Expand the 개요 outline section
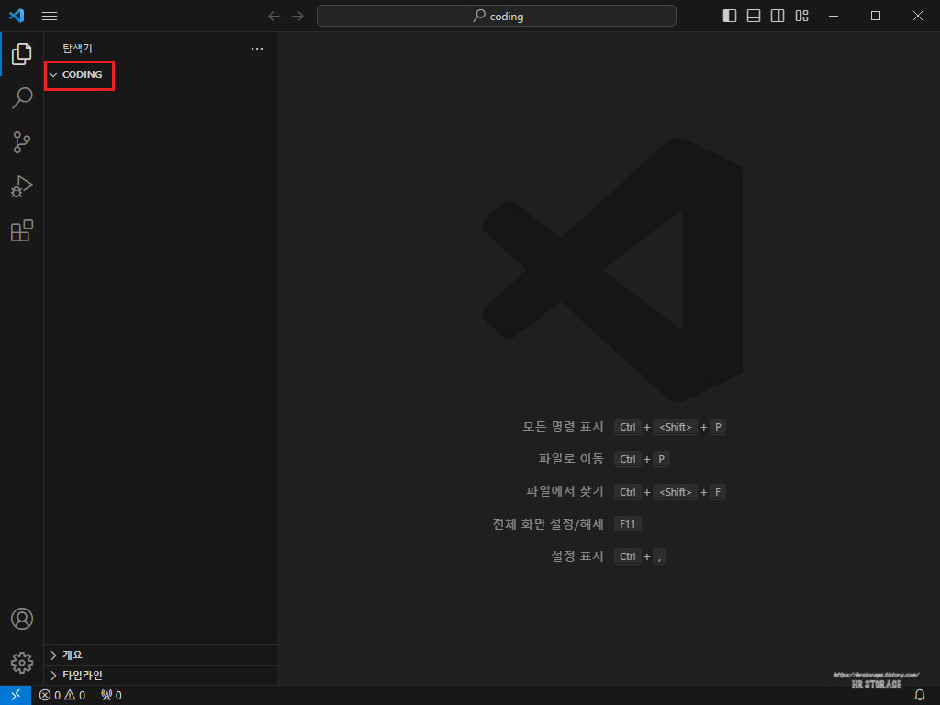This screenshot has width=940, height=705. tap(162, 655)
